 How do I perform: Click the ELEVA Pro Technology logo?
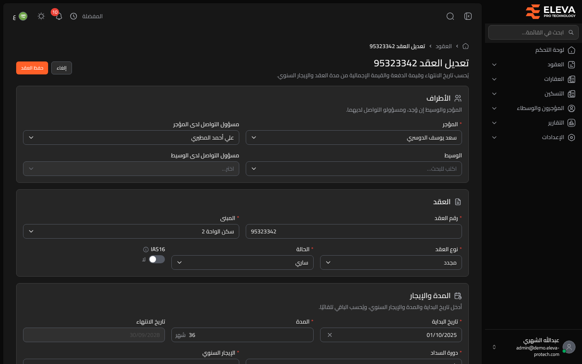[x=550, y=12]
